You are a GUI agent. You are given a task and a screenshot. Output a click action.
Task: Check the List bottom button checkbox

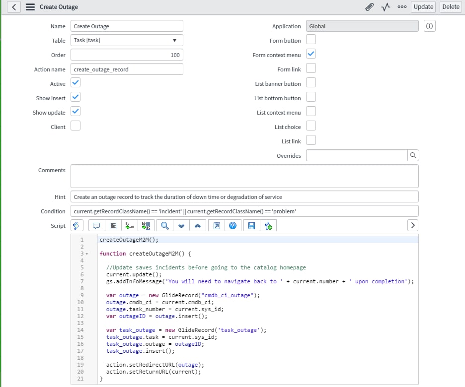(x=311, y=97)
